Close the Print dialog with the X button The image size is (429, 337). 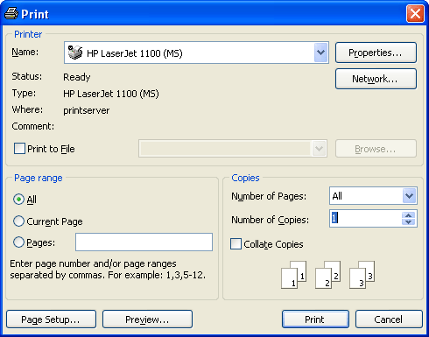click(x=415, y=13)
